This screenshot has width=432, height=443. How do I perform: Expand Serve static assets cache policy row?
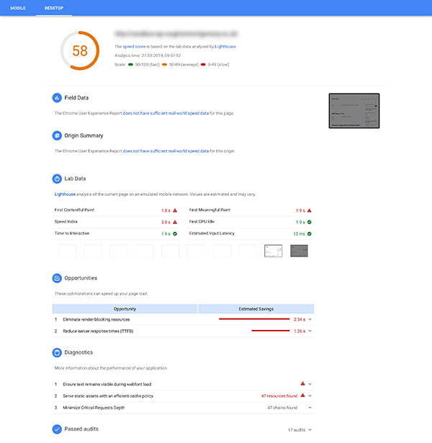point(310,395)
